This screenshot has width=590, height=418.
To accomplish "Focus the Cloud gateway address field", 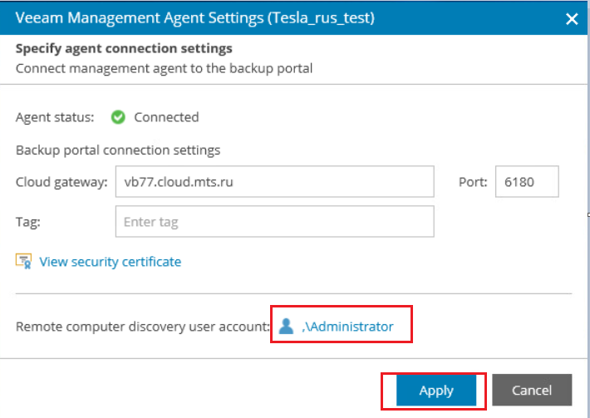I will (x=274, y=181).
